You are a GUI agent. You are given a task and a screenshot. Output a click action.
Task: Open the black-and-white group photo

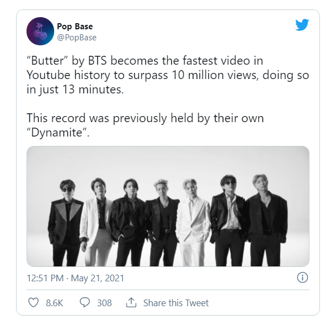click(167, 206)
